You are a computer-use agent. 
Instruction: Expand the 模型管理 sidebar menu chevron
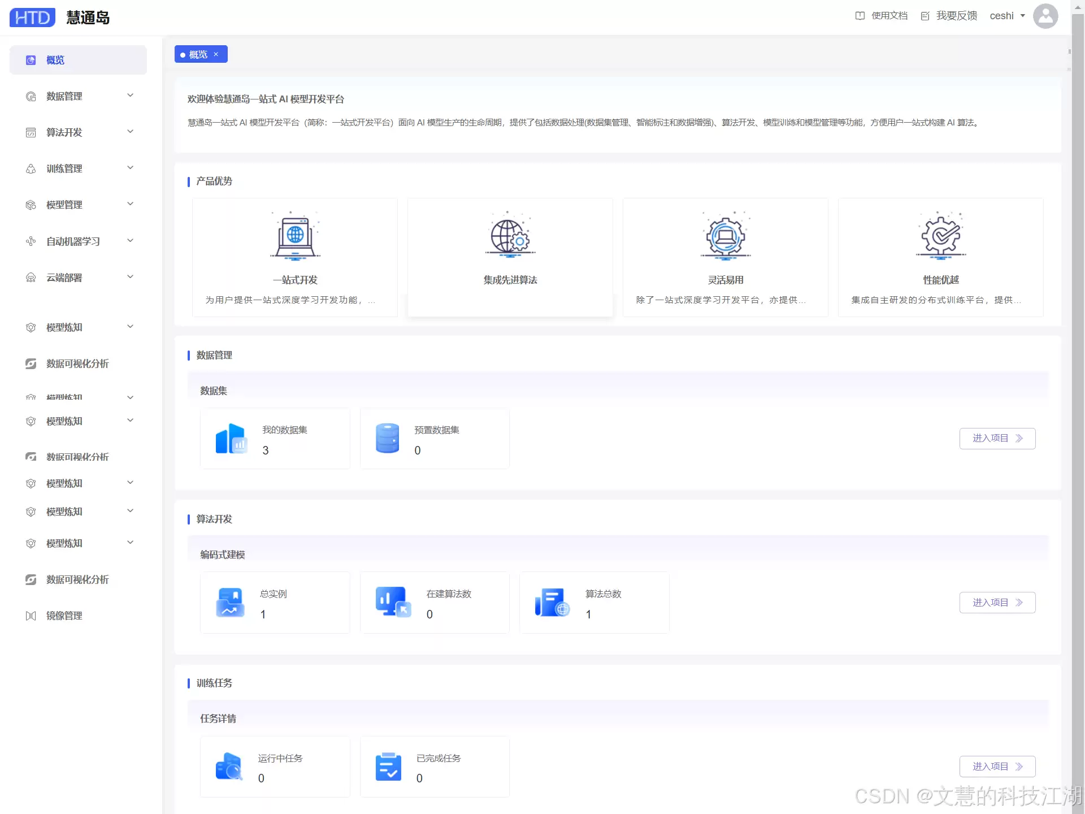131,204
